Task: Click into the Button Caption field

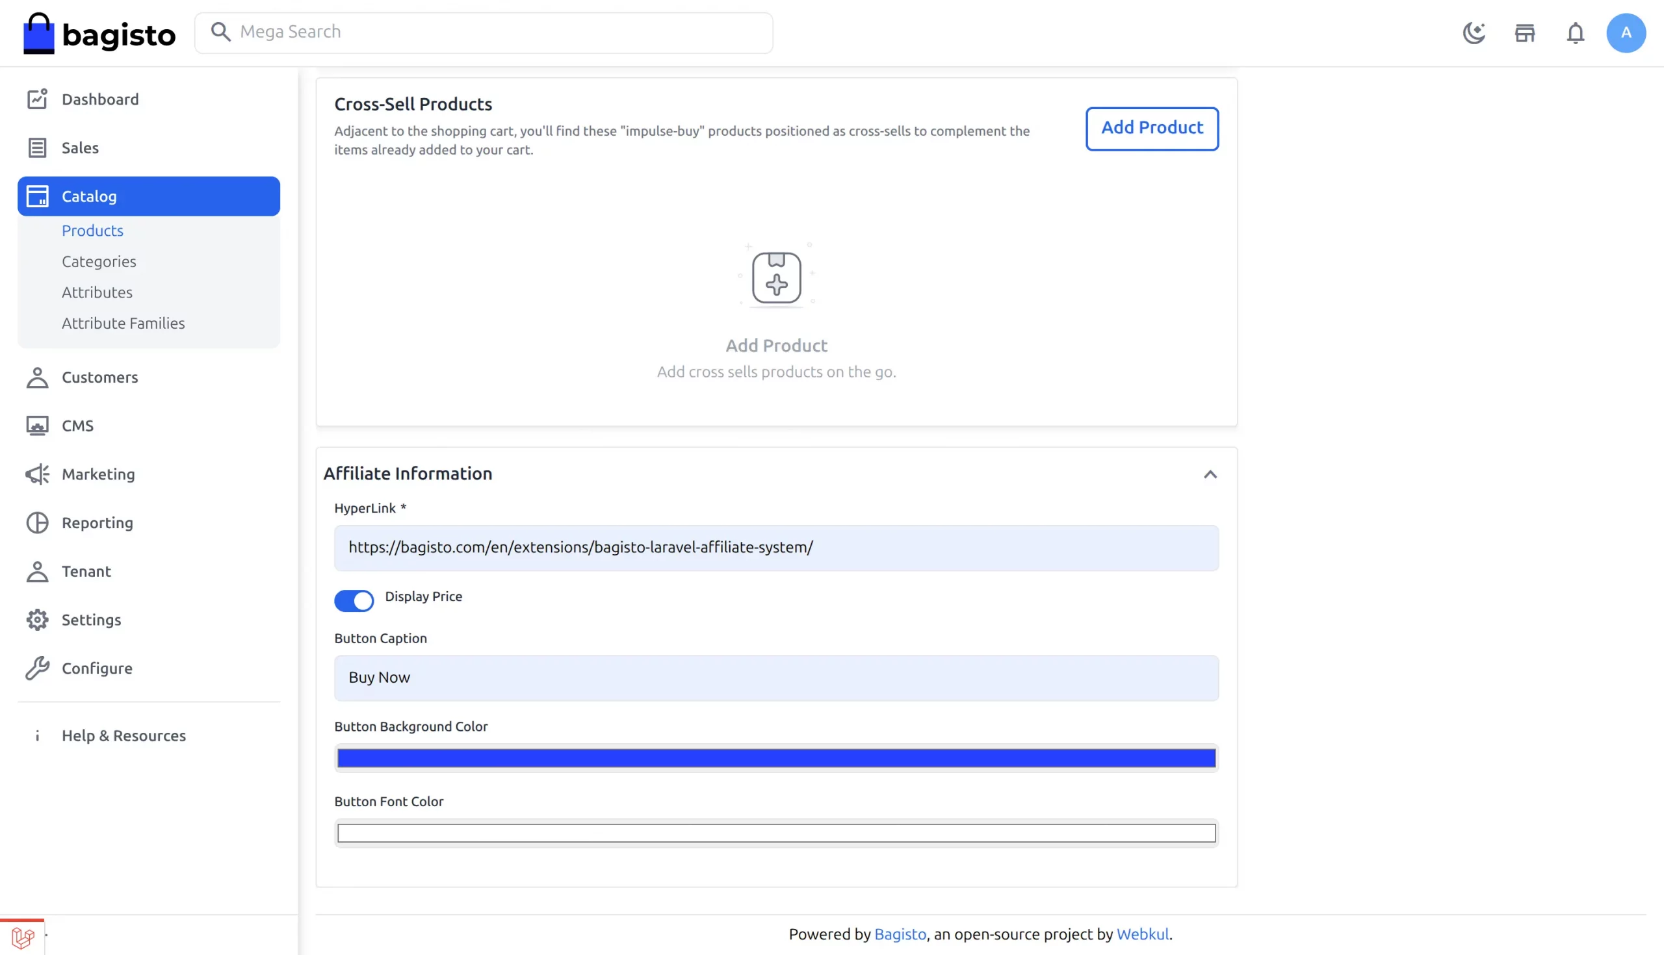Action: click(x=776, y=678)
